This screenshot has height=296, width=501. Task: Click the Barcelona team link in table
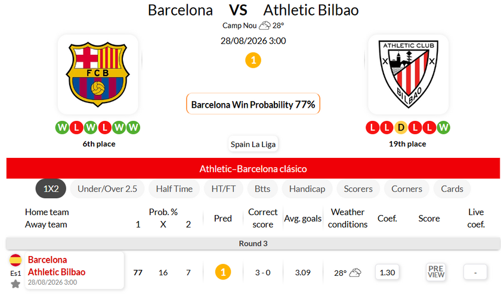click(47, 260)
